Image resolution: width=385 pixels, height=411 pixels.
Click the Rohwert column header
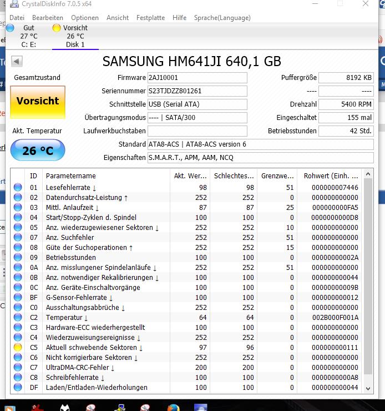point(330,176)
